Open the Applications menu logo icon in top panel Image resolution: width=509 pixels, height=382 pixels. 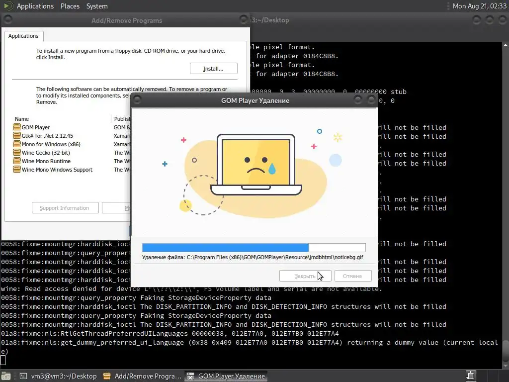click(x=8, y=6)
